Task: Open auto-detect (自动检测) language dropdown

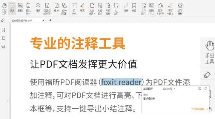Action: tap(169, 89)
